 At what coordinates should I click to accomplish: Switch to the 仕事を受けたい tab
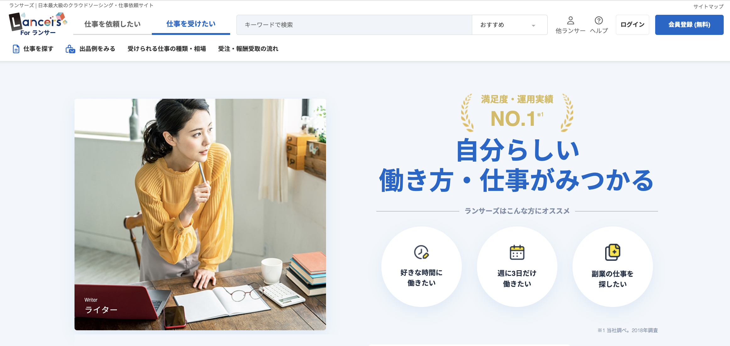(x=191, y=24)
